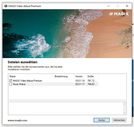
Task: Select the Music Maker row name
Action: 19,84
